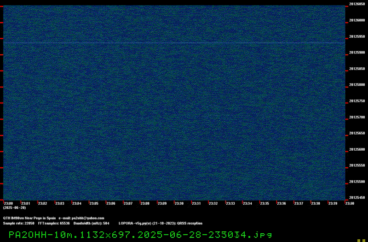Click the 28125800 frequency label
The height and width of the screenshot is (242, 368).
pos(357,85)
